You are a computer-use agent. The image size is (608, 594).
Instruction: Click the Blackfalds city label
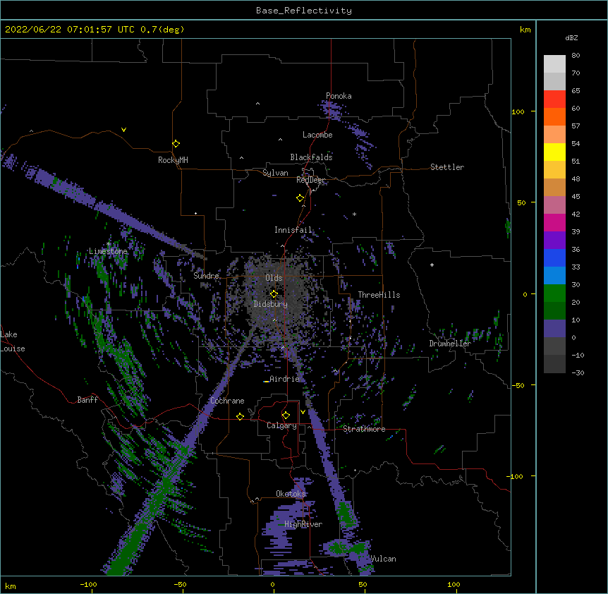(x=311, y=157)
